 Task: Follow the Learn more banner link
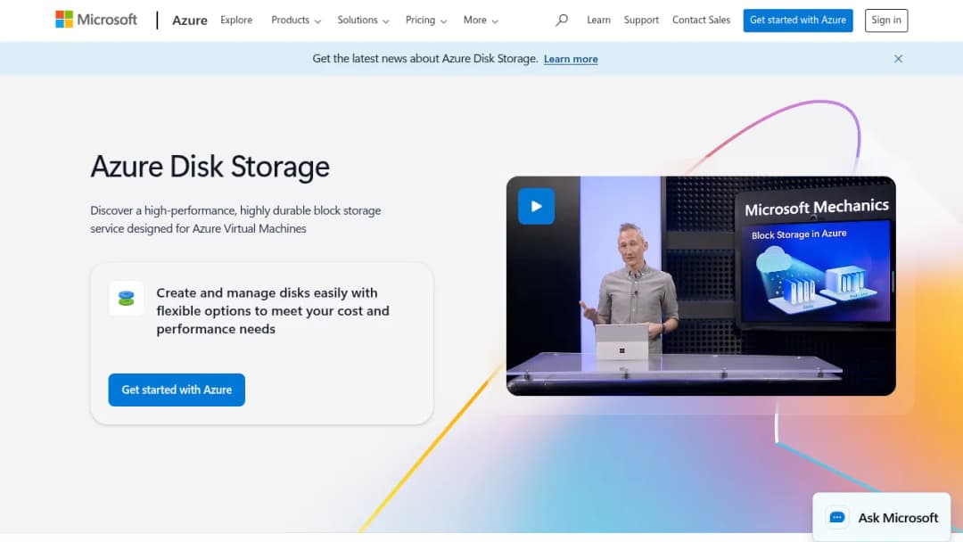point(571,59)
